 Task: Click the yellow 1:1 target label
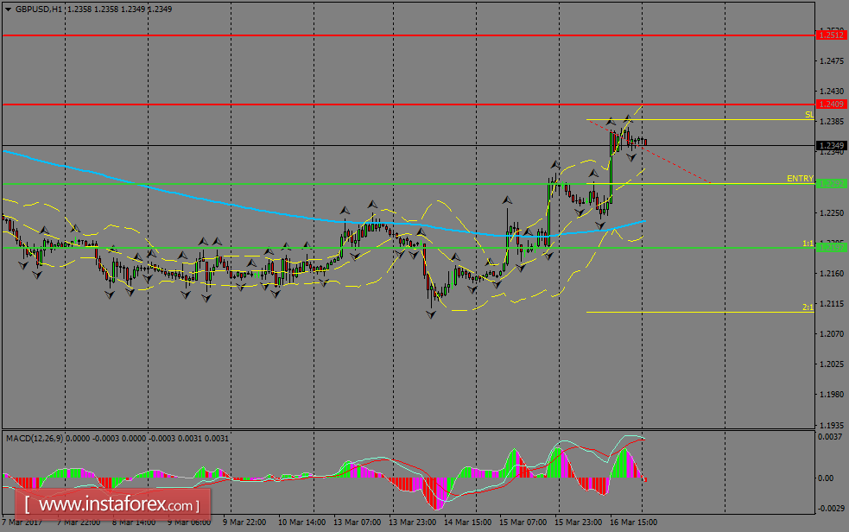pos(808,244)
